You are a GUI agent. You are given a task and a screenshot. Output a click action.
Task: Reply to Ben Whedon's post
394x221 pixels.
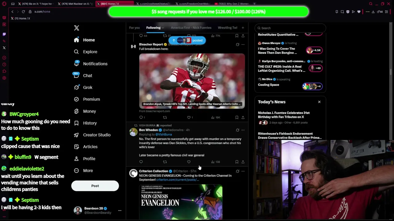(x=141, y=162)
